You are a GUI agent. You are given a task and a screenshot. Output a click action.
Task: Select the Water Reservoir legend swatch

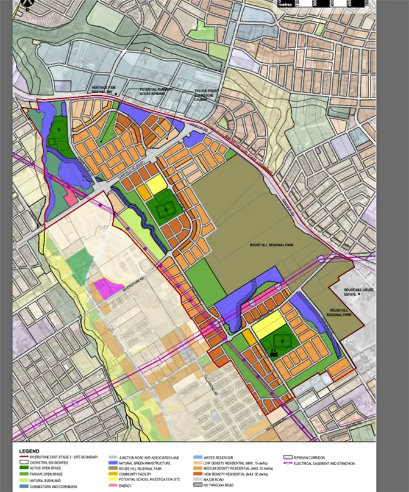199,457
